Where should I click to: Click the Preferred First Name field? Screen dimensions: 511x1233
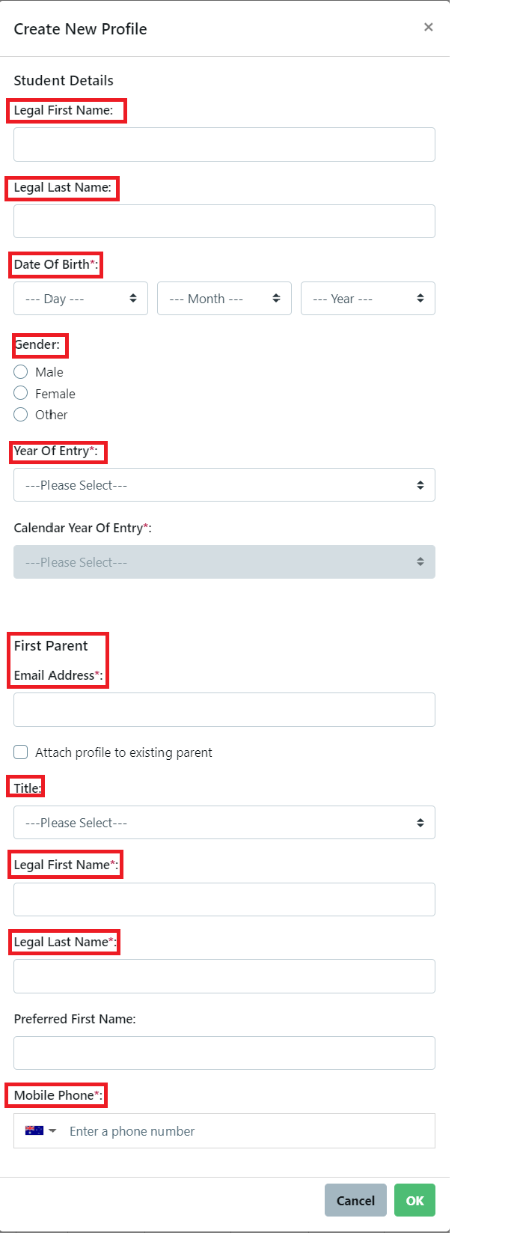click(224, 1053)
